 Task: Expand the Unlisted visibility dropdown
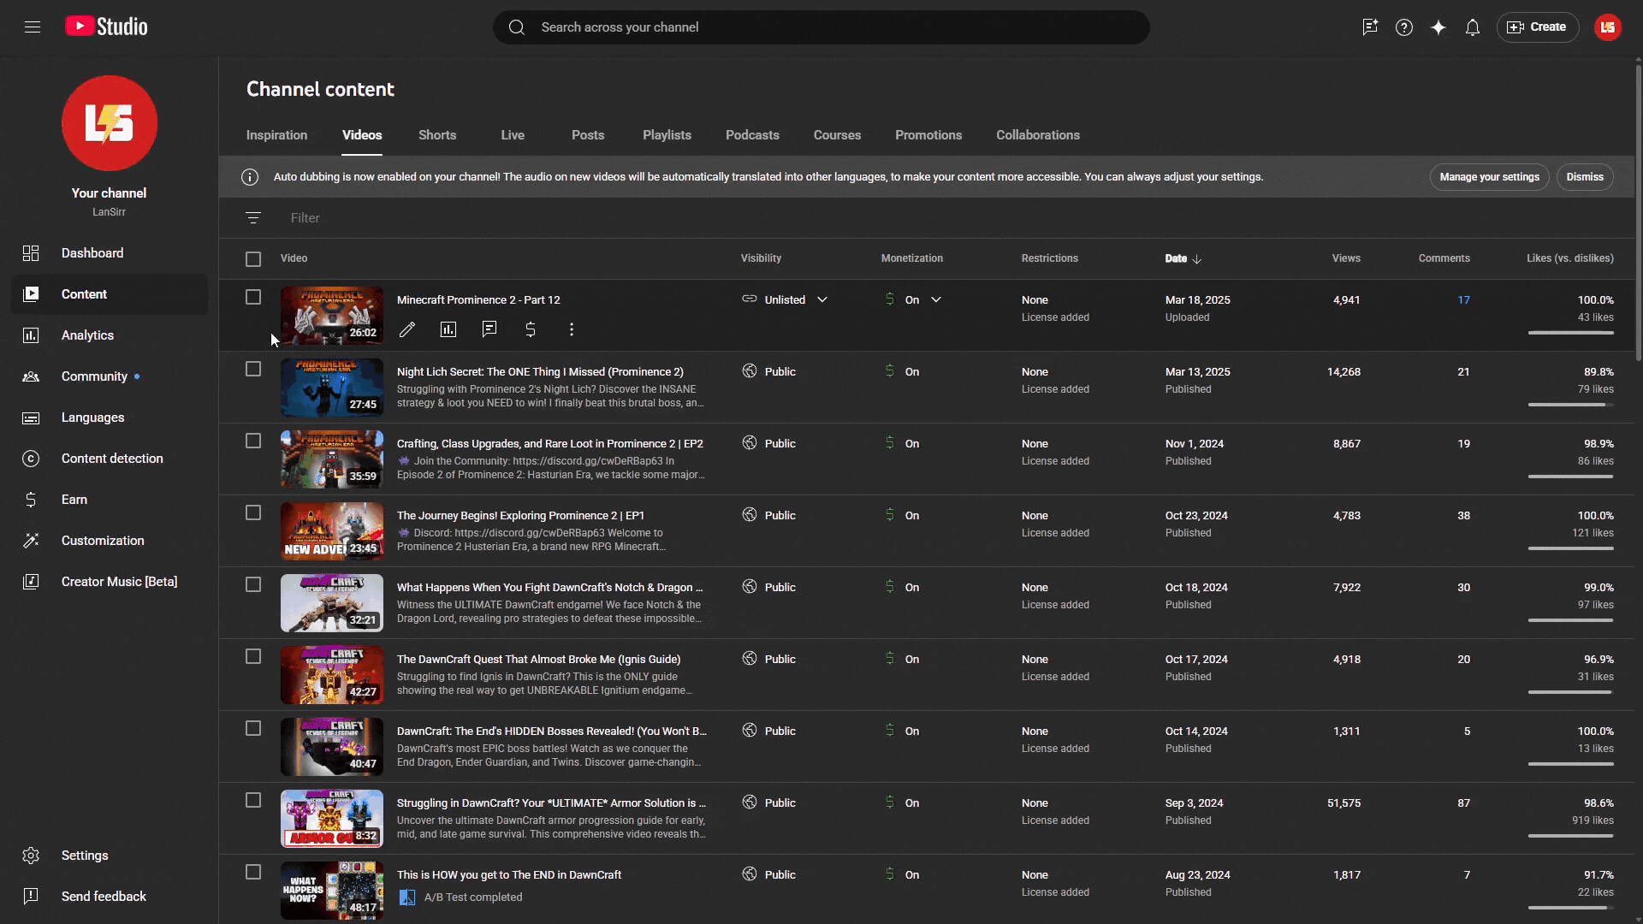821,299
